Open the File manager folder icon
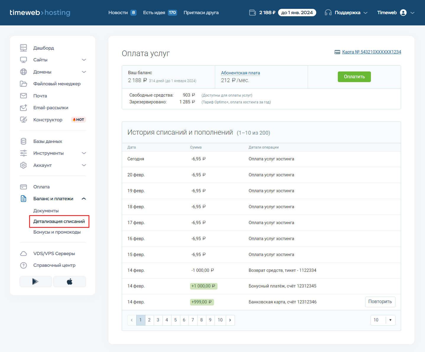 [x=23, y=84]
